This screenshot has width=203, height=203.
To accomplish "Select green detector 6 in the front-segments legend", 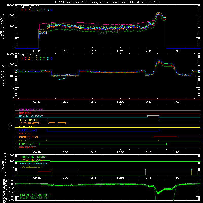I will (x=40, y=10).
